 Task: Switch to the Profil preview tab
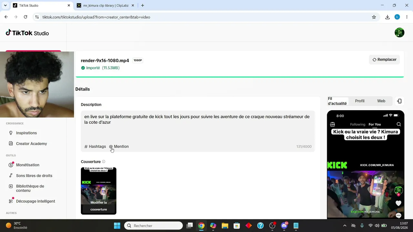point(360,101)
